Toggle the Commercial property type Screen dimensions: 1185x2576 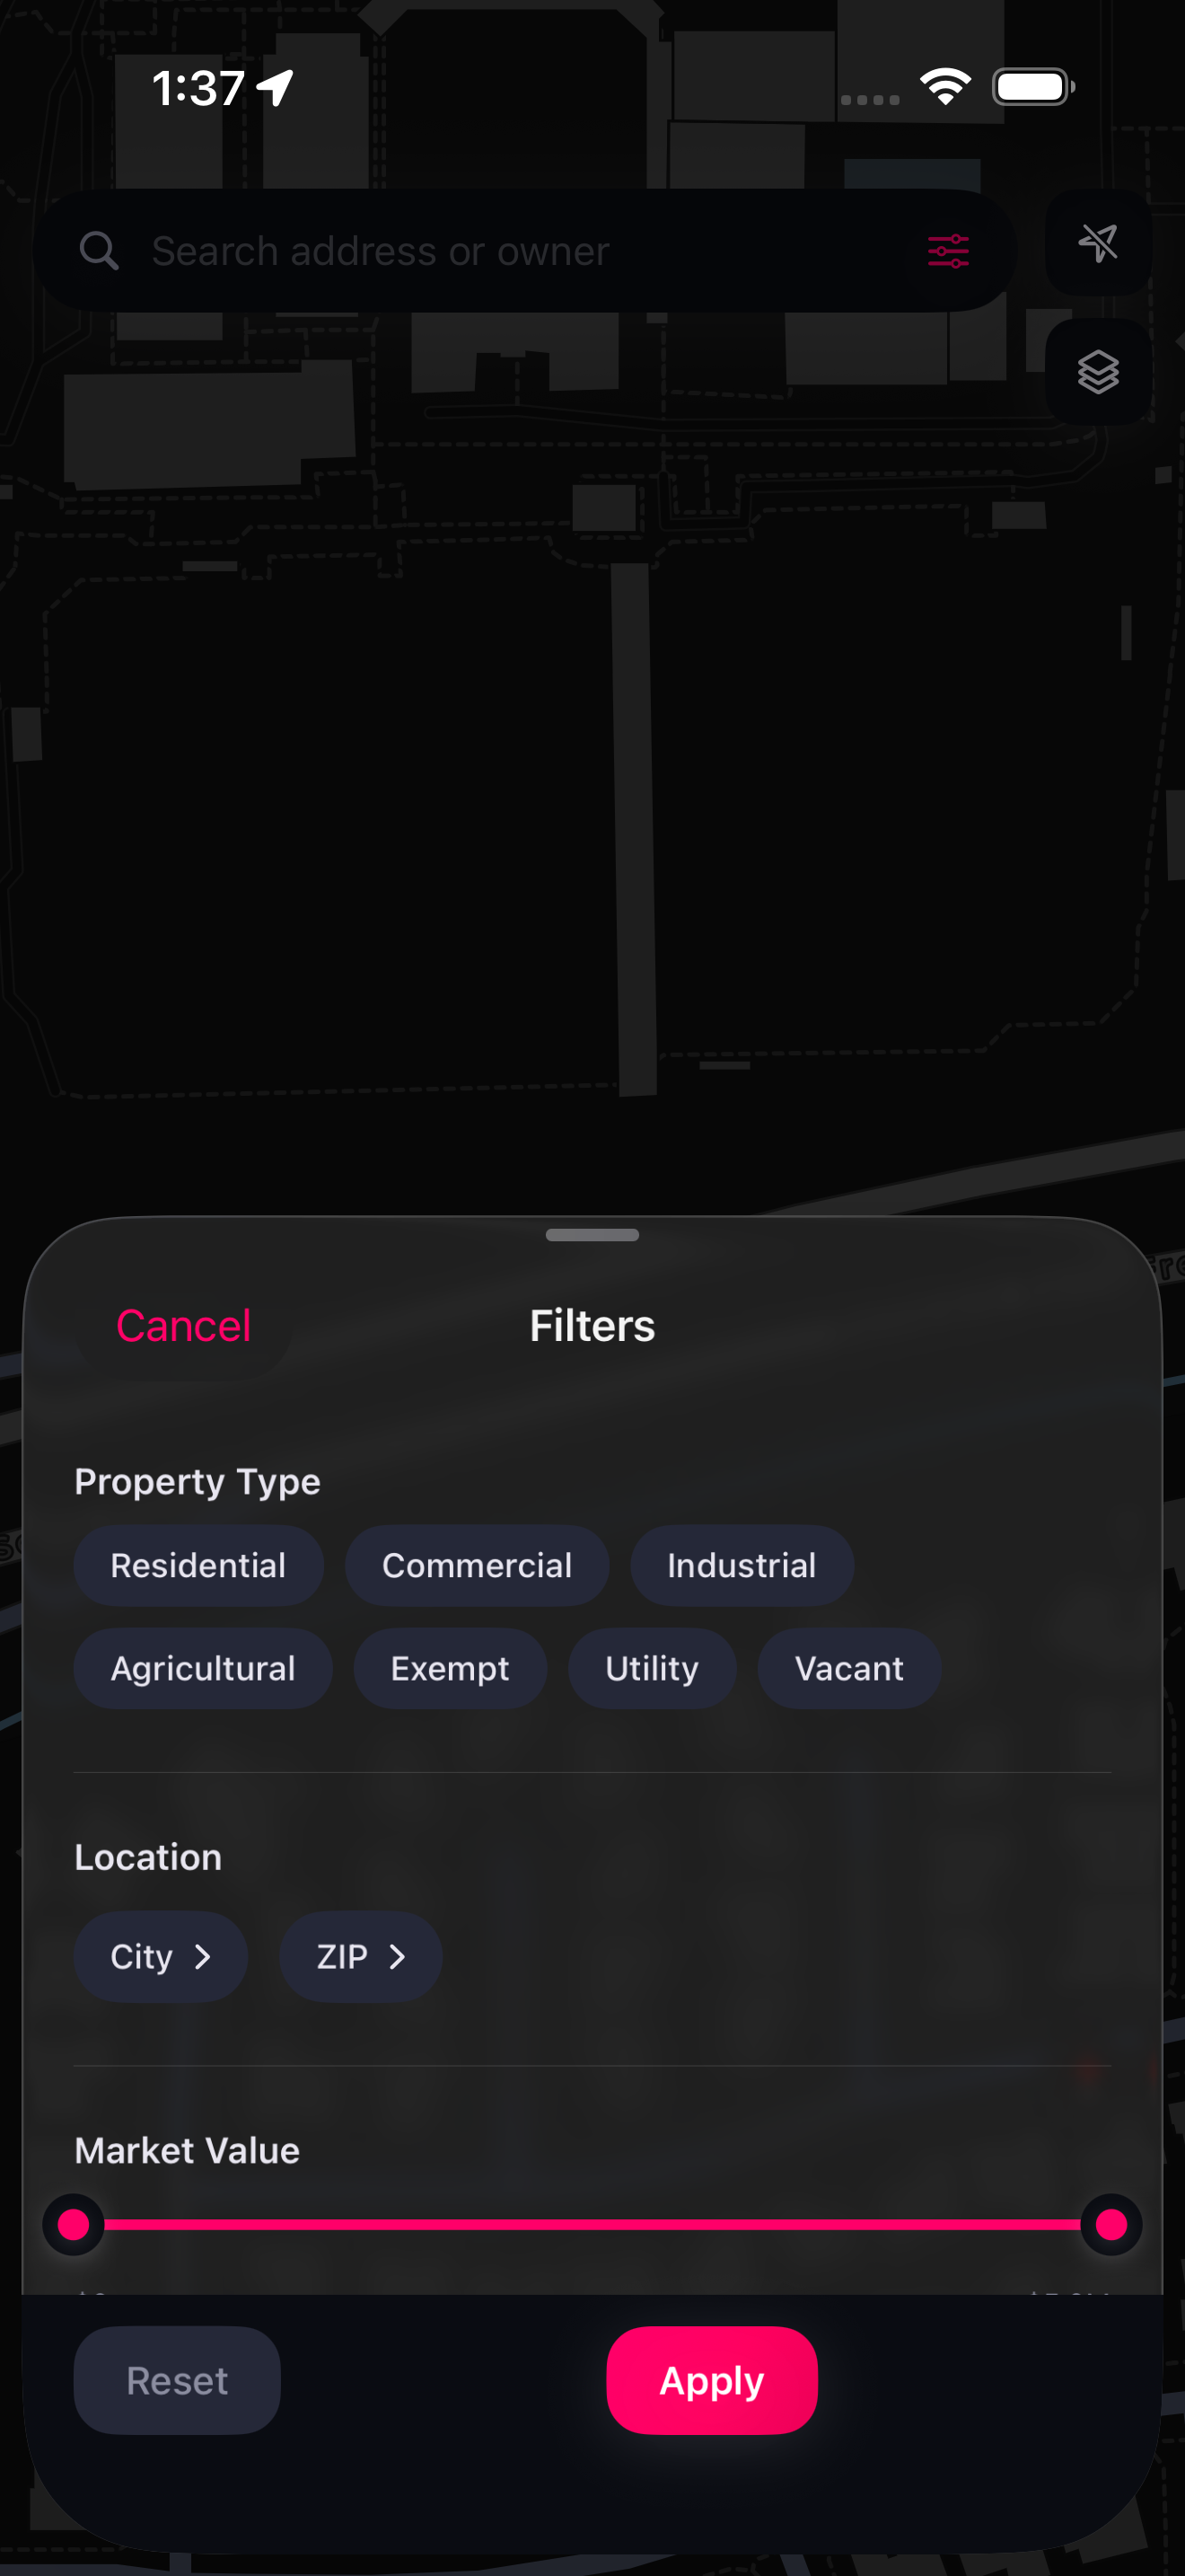477,1565
